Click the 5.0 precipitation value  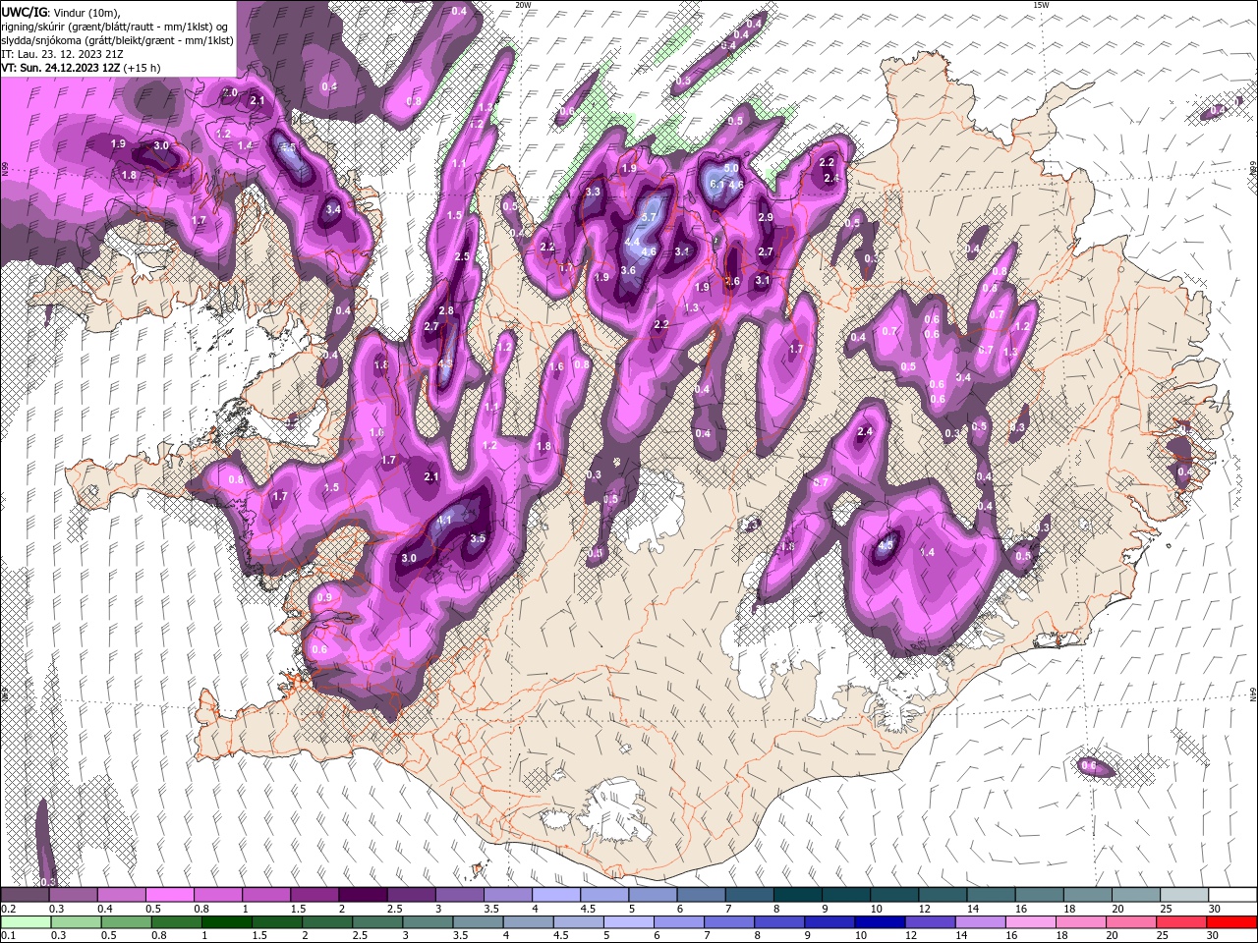tap(731, 169)
